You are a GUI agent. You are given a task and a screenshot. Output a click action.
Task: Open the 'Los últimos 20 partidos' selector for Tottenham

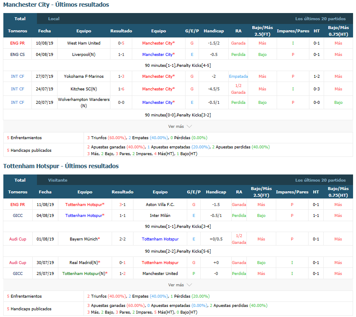click(320, 180)
